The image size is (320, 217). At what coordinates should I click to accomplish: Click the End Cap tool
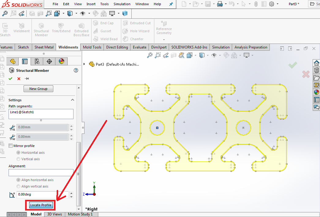coord(104,23)
